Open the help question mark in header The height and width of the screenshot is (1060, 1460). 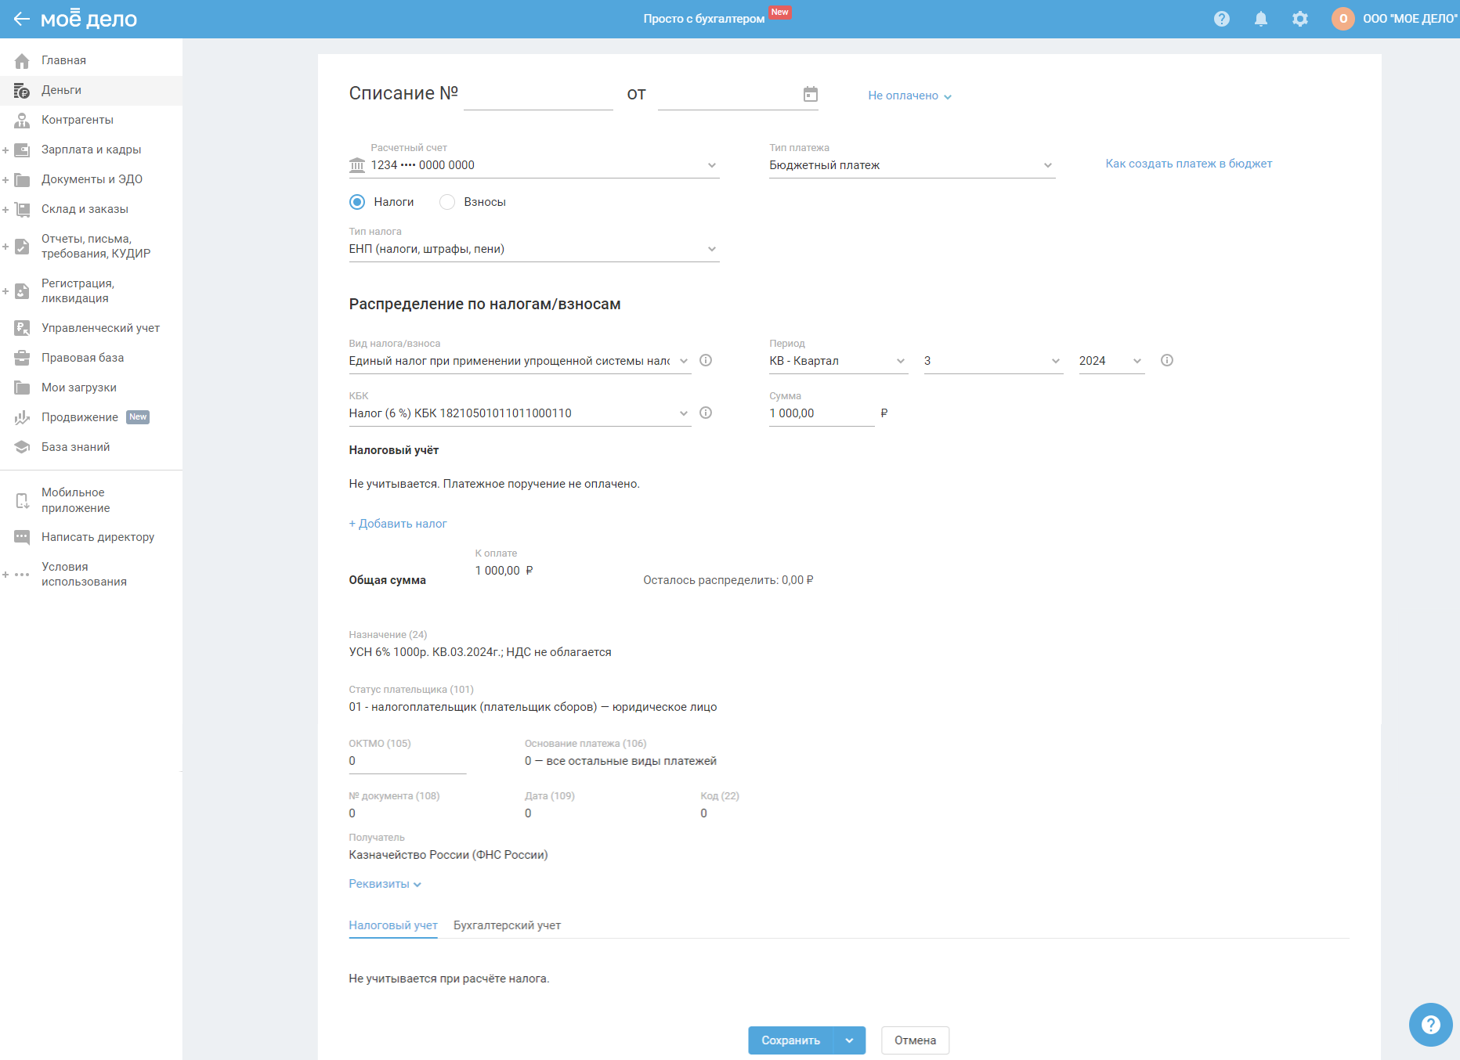pyautogui.click(x=1222, y=19)
